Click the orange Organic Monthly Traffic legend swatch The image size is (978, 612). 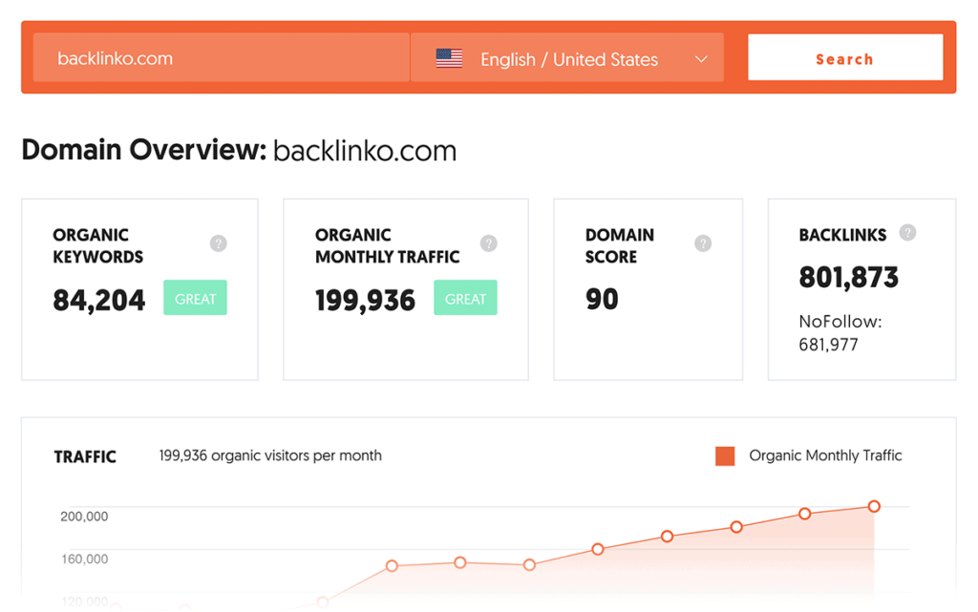(x=725, y=456)
